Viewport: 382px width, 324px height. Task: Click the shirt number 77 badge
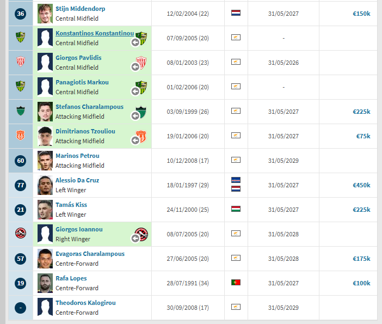(21, 185)
